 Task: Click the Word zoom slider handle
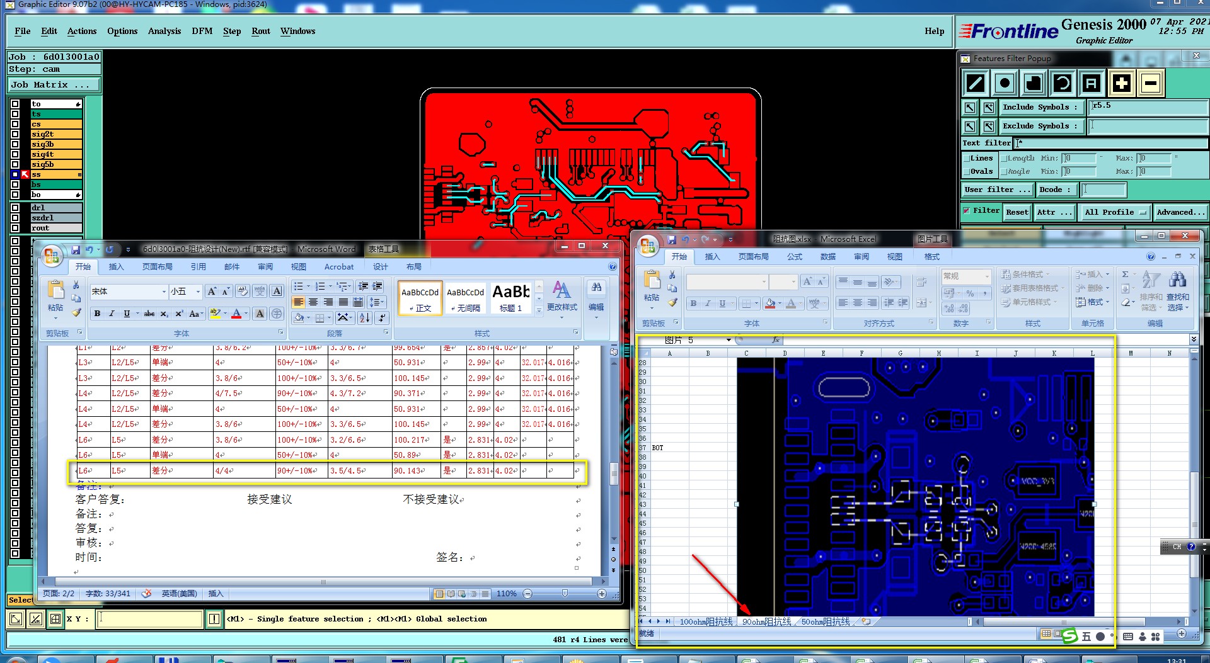coord(565,594)
